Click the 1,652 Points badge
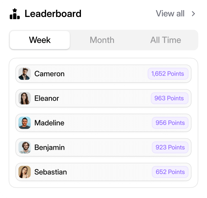 (168, 74)
